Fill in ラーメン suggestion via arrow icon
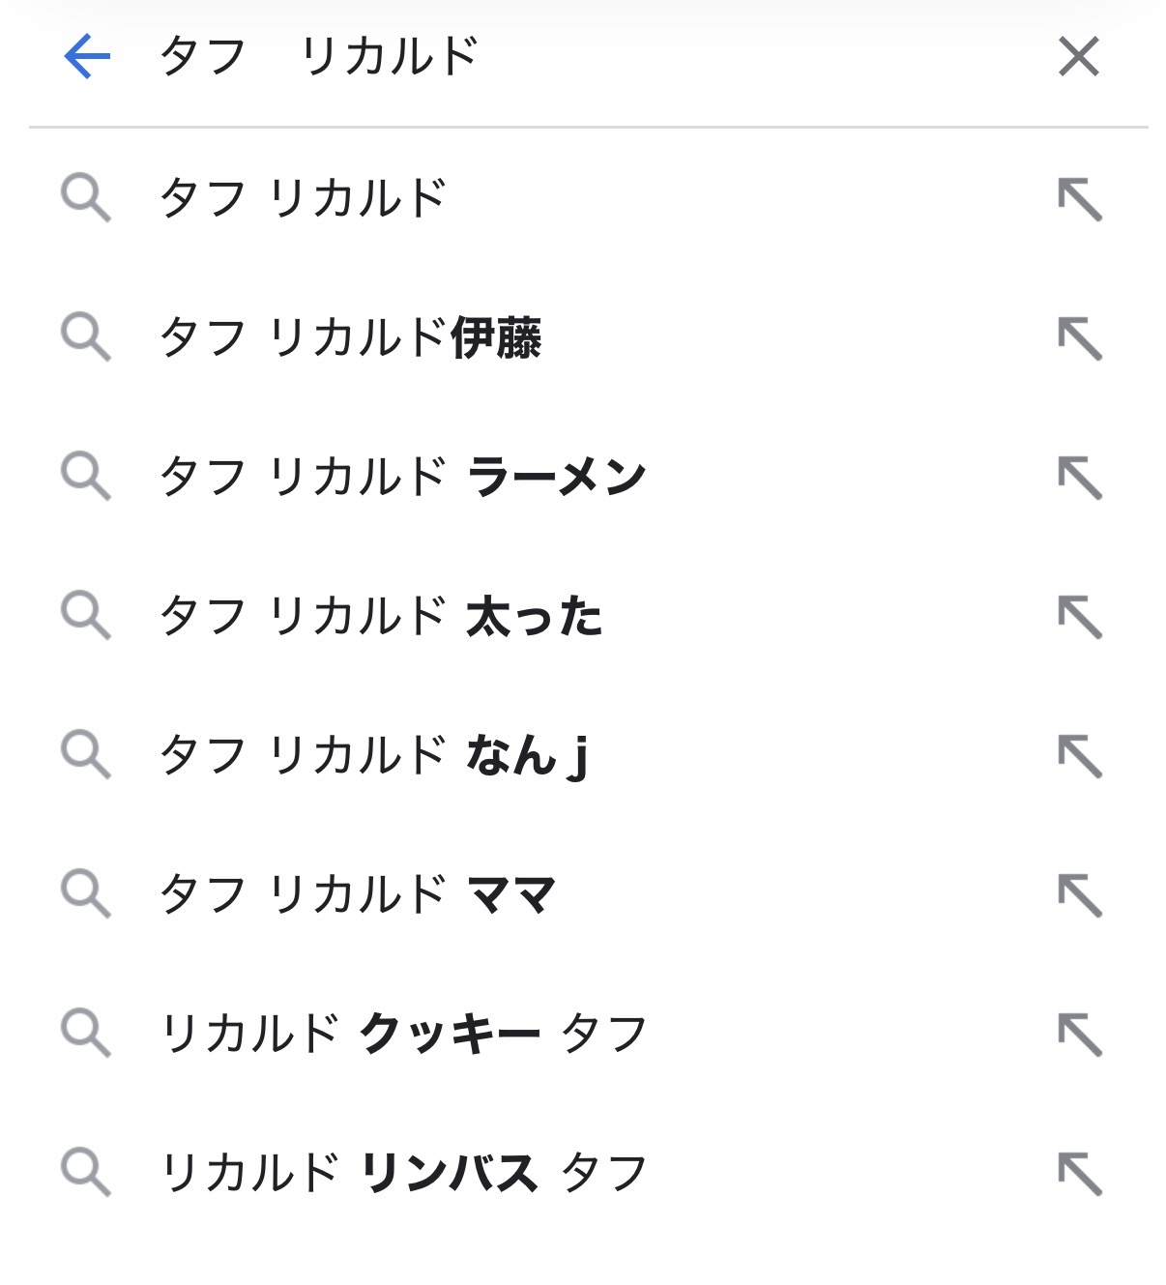Viewport: 1166px width, 1285px height. (x=1080, y=478)
